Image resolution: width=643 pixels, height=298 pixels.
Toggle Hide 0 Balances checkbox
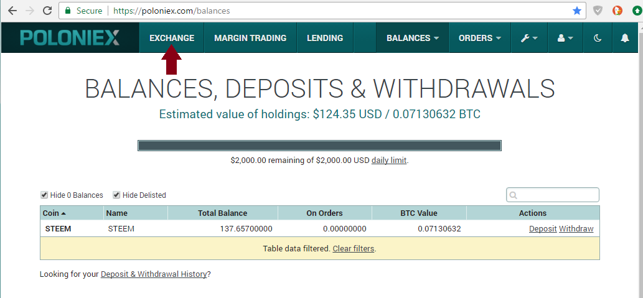point(44,195)
